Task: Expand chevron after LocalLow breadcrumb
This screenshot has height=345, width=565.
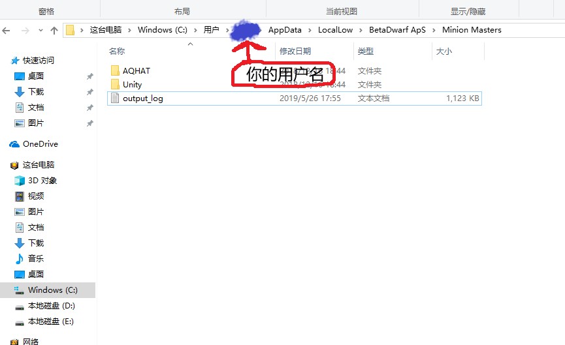Action: click(361, 30)
